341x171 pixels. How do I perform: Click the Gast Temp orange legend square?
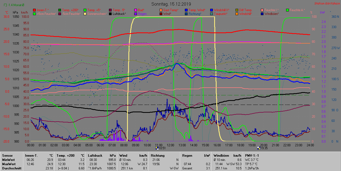(161, 10)
